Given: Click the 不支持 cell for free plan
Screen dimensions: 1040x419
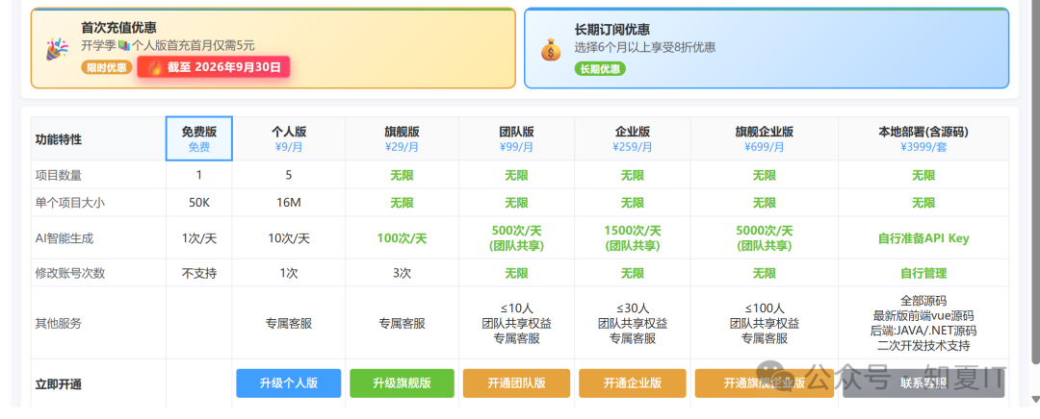Looking at the screenshot, I should pyautogui.click(x=199, y=273).
